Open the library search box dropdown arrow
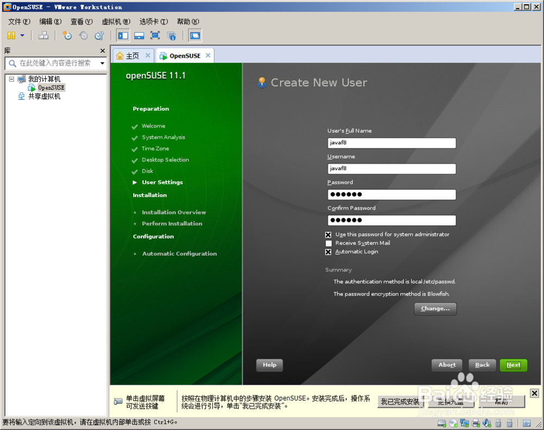544x430 pixels. [102, 64]
